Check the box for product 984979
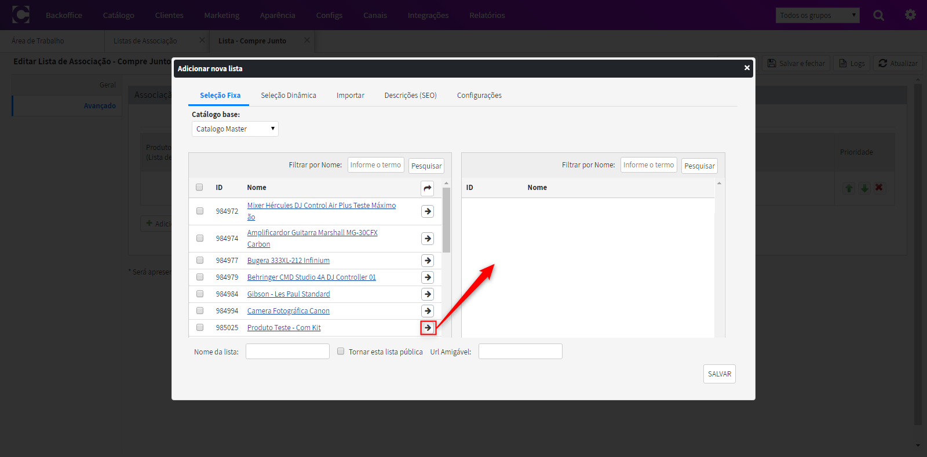927x457 pixels. pyautogui.click(x=200, y=277)
